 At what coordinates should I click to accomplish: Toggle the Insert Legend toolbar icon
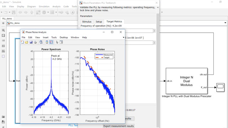[x=51, y=42]
